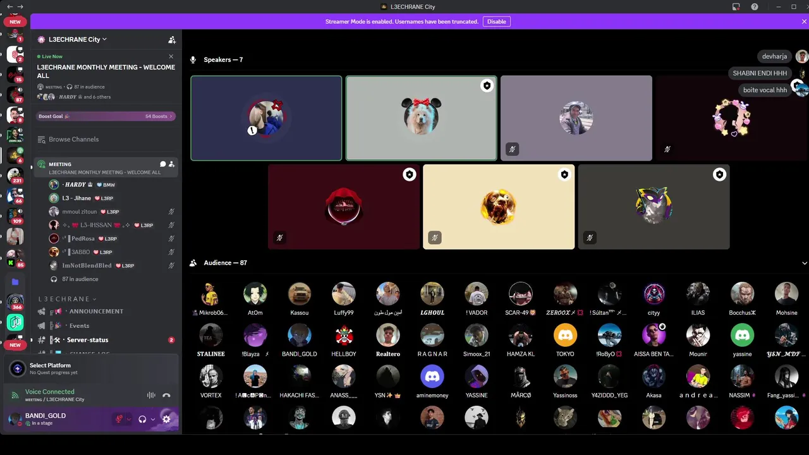This screenshot has width=809, height=455.
Task: Open the headphones output options dropdown
Action: click(x=153, y=419)
